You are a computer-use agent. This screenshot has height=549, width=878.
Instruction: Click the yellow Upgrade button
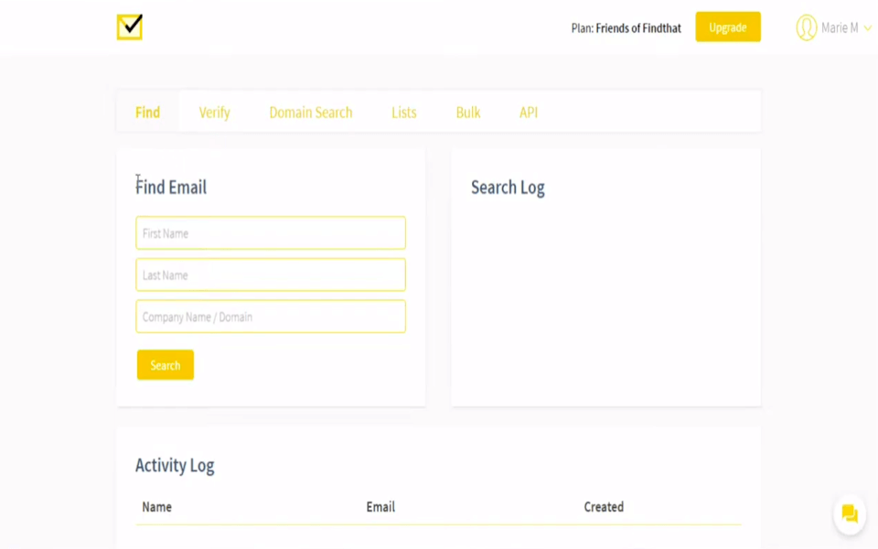[728, 27]
